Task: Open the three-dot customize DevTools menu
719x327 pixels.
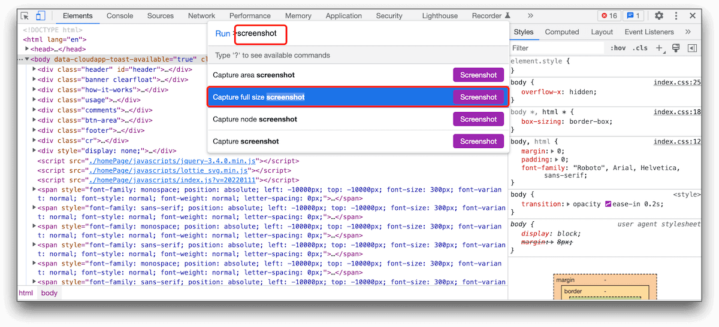Action: (676, 16)
